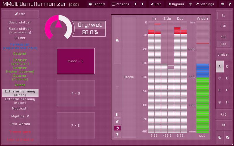Viewport: 234px width, 146px height.
Task: Select the '4 + 6' option box
Action: tap(76, 93)
